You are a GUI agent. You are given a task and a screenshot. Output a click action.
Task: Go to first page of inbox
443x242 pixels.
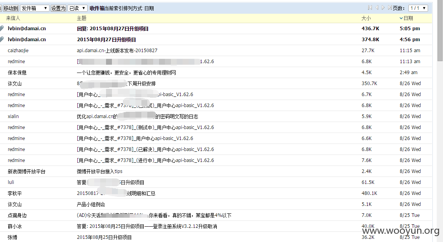370,7
